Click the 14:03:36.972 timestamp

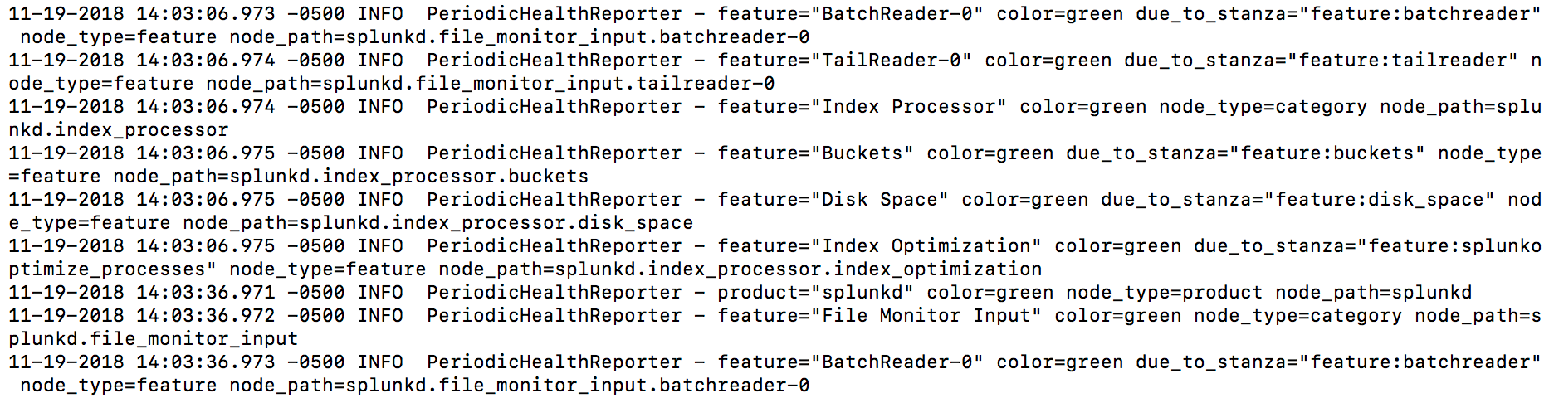(206, 316)
